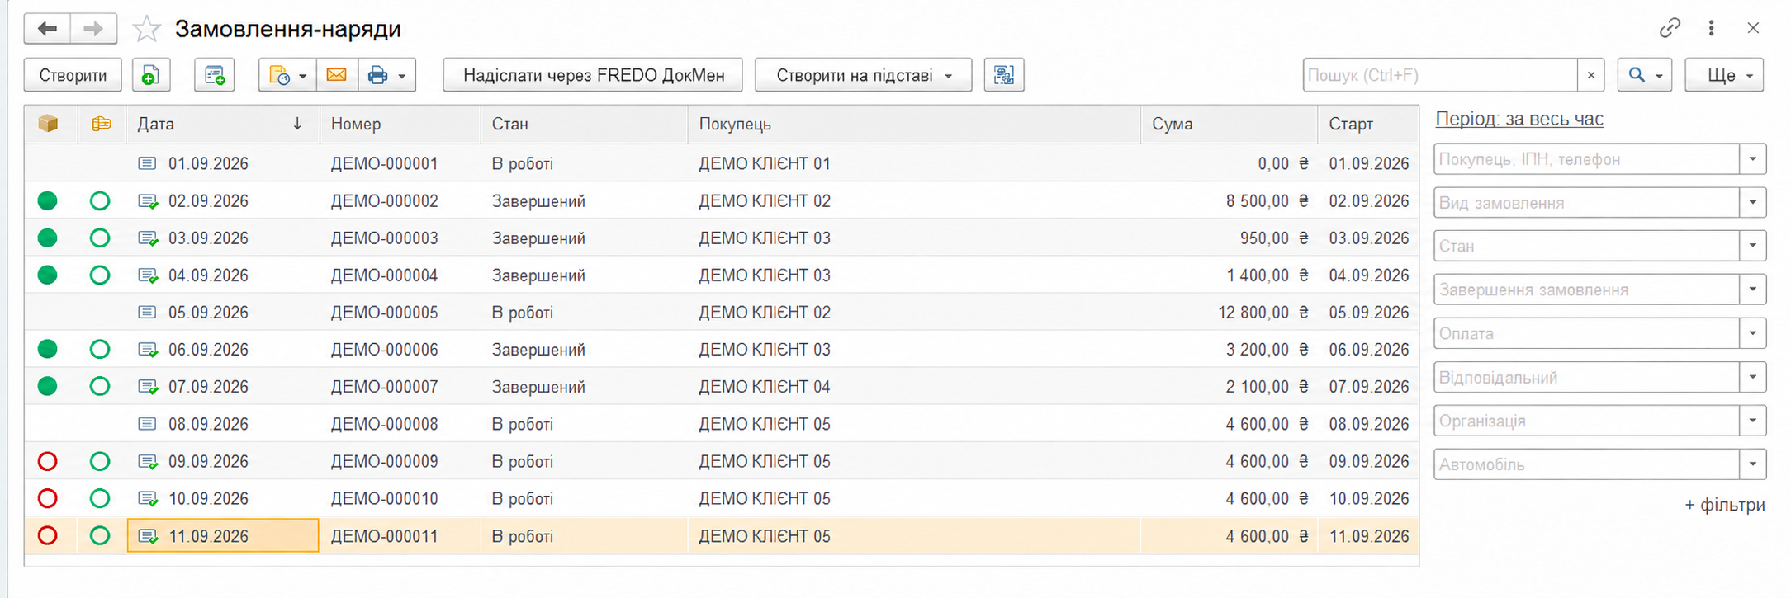Viewport: 1791px width, 598px height.
Task: Click the create-from-list icon beside copy icon
Action: 215,75
